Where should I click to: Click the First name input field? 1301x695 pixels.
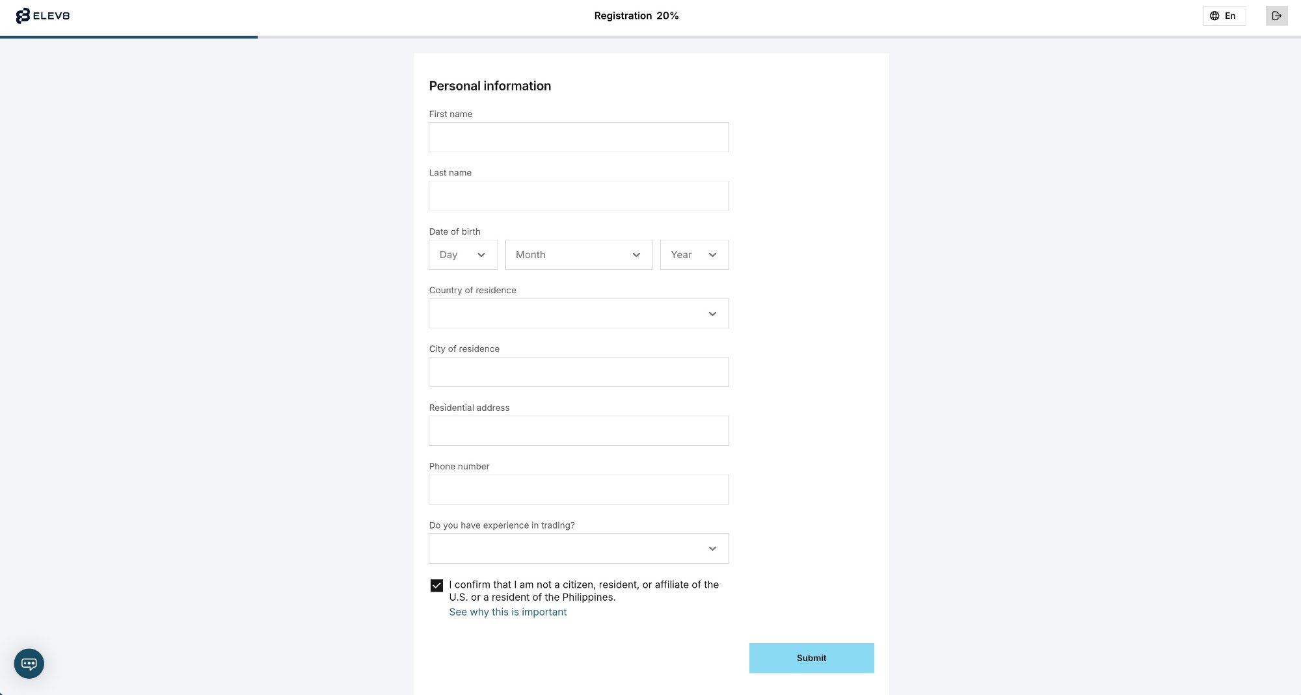coord(578,137)
